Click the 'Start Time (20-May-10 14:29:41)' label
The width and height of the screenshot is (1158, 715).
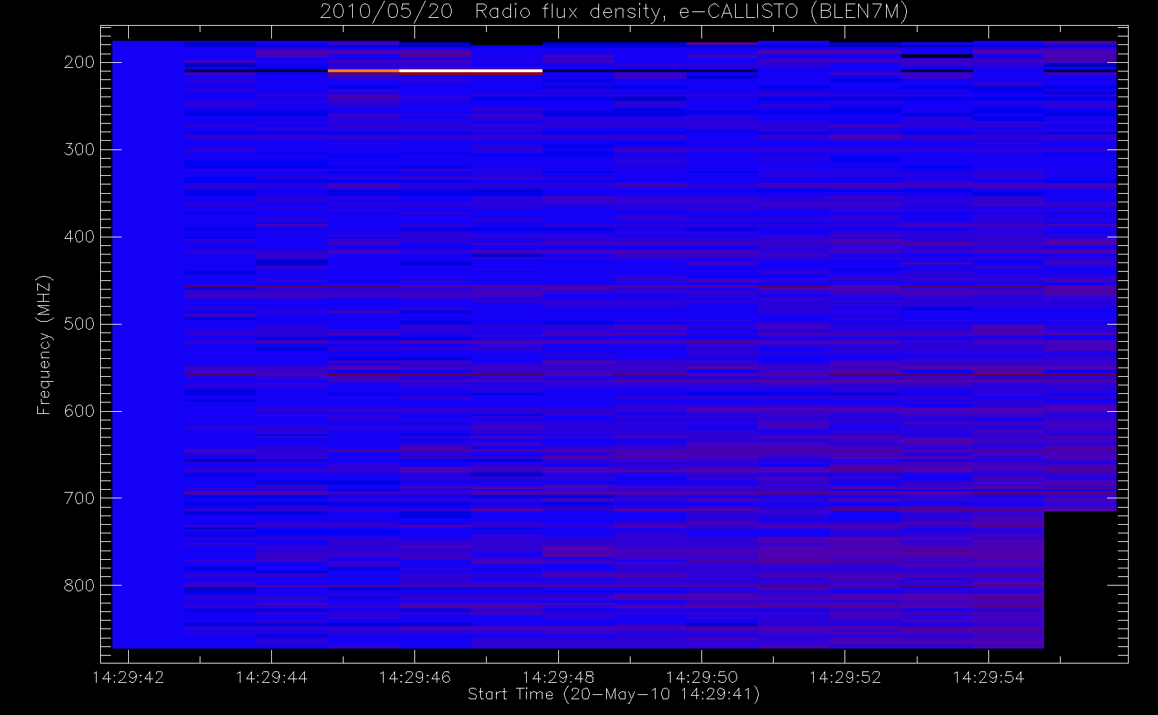(x=614, y=694)
